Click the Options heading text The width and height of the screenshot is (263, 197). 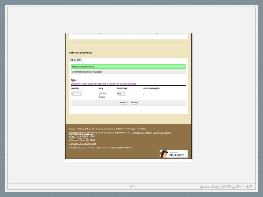[x=74, y=80]
